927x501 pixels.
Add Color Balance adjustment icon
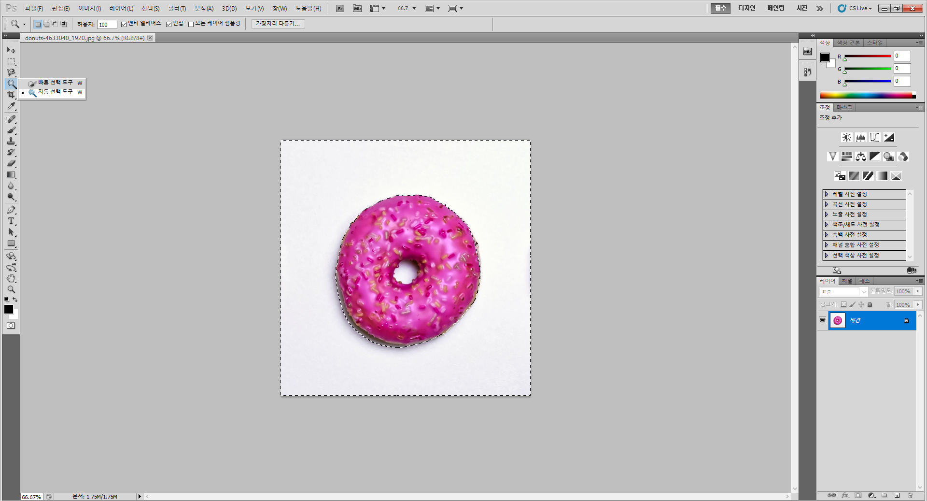[x=861, y=157]
